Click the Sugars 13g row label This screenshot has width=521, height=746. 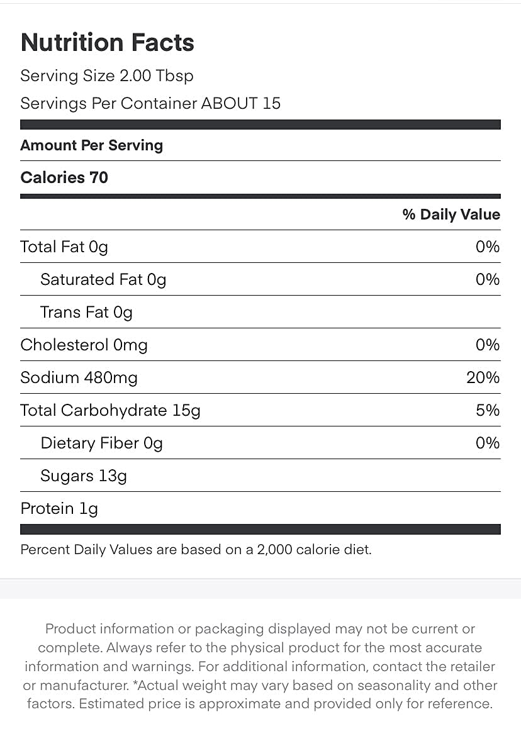point(84,476)
